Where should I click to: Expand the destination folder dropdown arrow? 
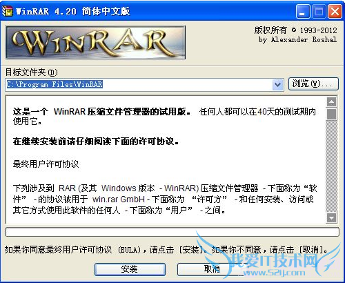(278, 85)
